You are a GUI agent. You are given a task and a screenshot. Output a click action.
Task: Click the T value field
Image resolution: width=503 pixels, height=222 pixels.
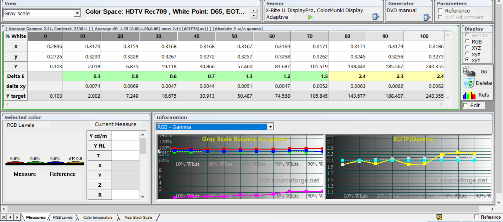[x=125, y=156]
